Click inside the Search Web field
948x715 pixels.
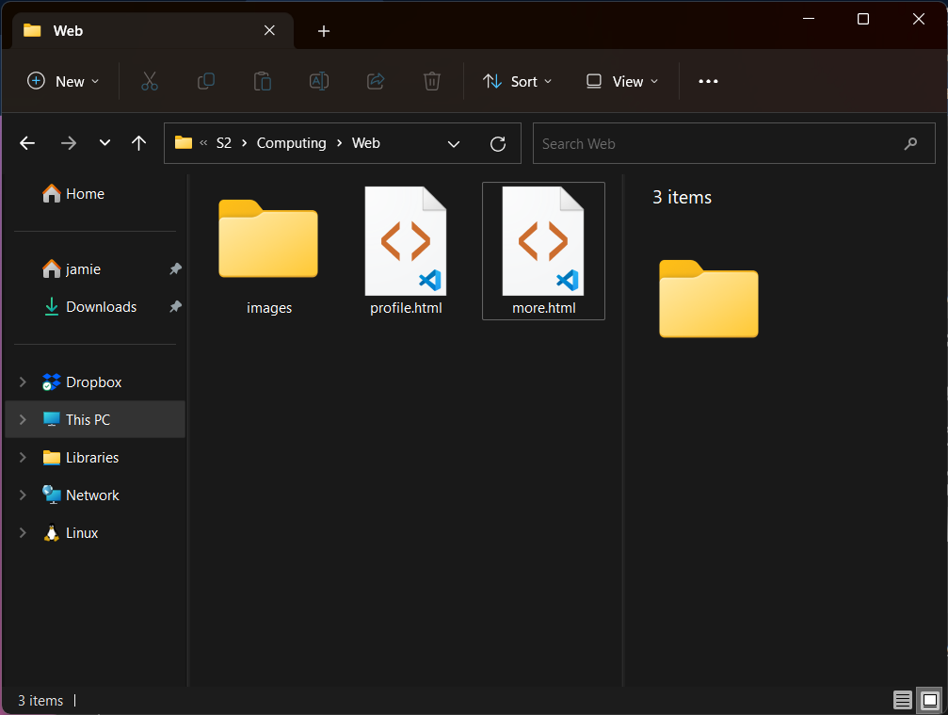click(x=734, y=143)
